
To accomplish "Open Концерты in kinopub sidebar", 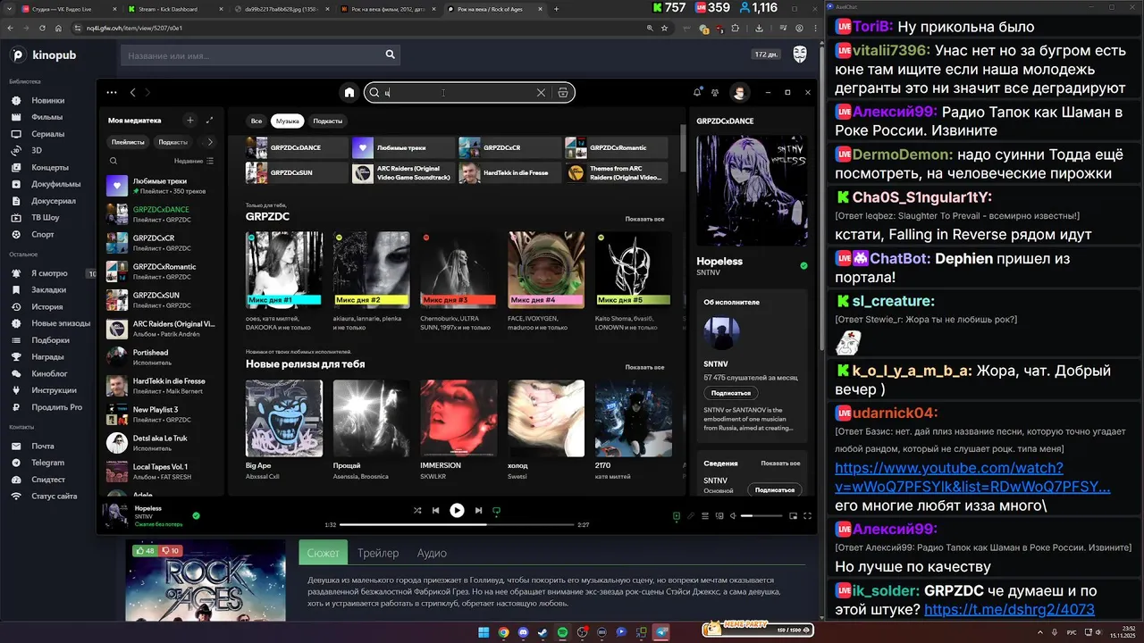I will 50,167.
